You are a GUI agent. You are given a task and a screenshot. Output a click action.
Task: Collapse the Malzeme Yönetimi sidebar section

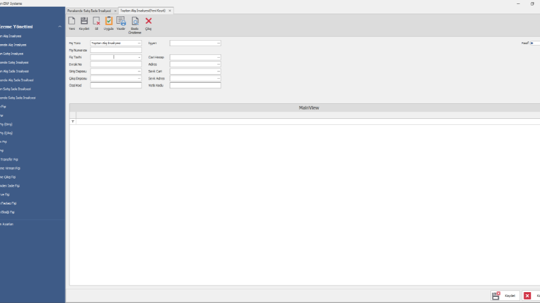(x=59, y=26)
